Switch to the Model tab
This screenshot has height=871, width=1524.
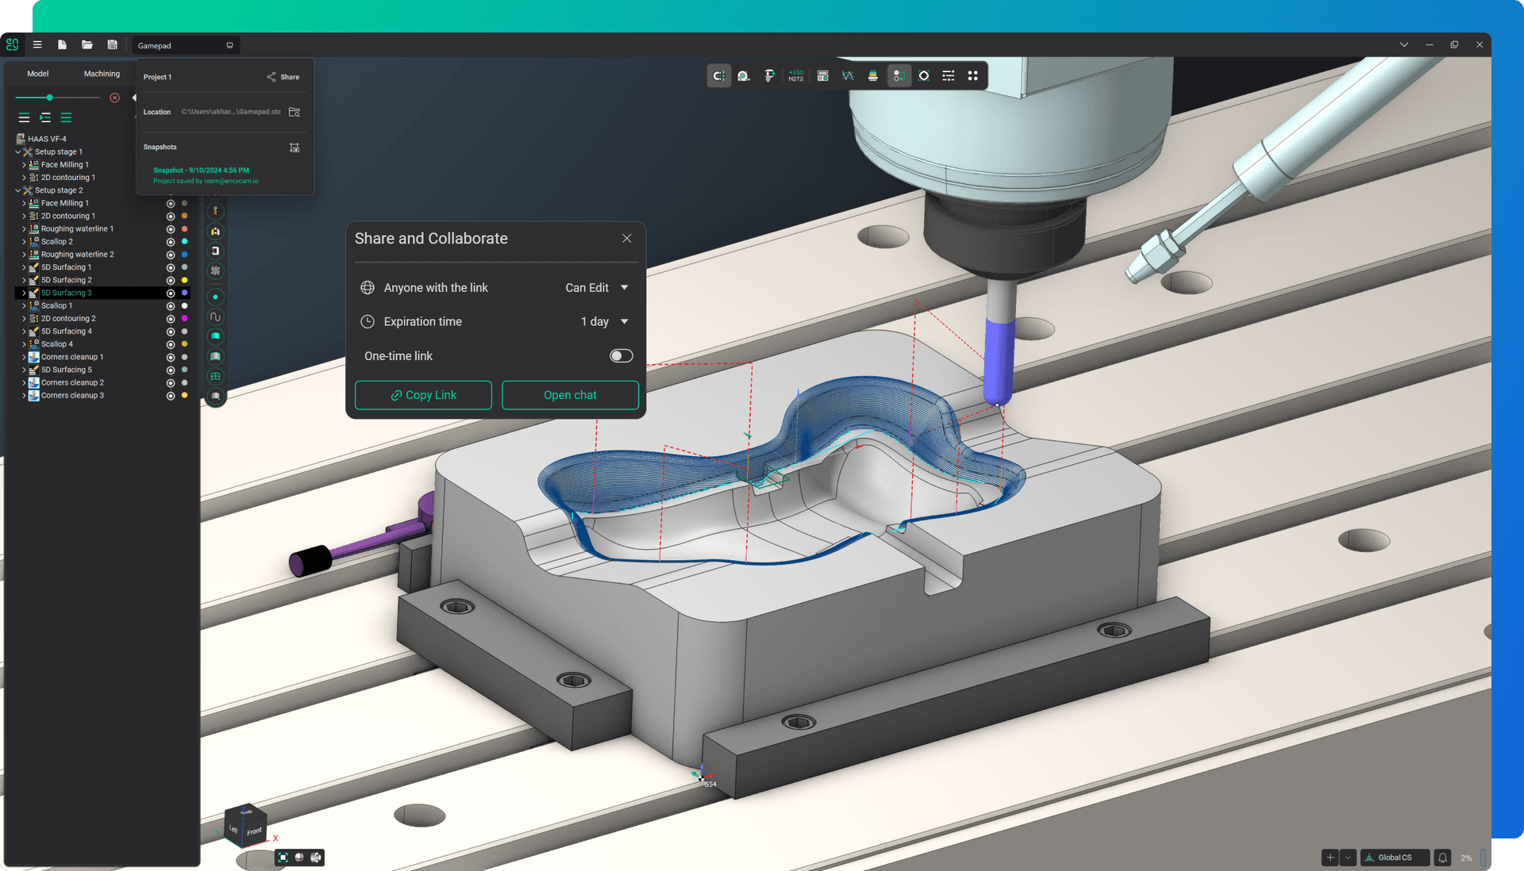point(38,74)
